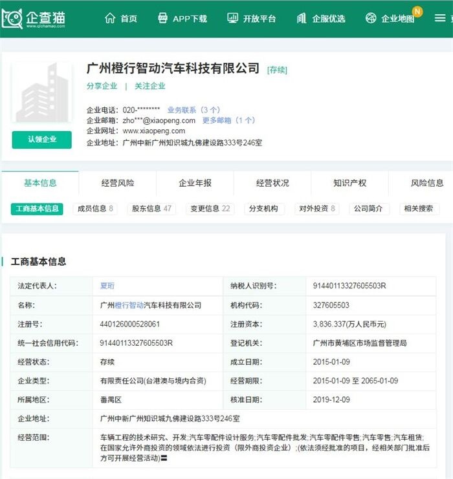Click highlighted 橙行智动 in the name row
This screenshot has height=479, width=453.
pyautogui.click(x=129, y=305)
